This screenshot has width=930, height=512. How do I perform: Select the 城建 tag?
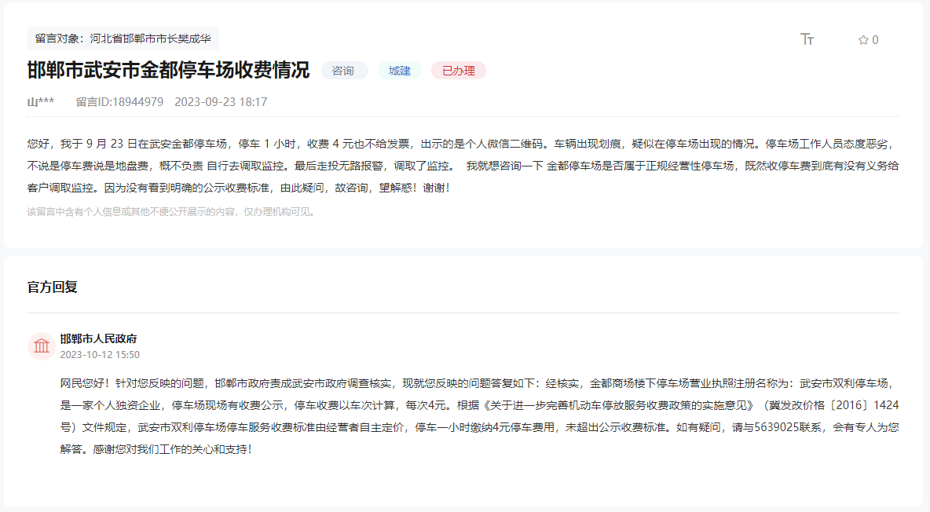point(400,71)
